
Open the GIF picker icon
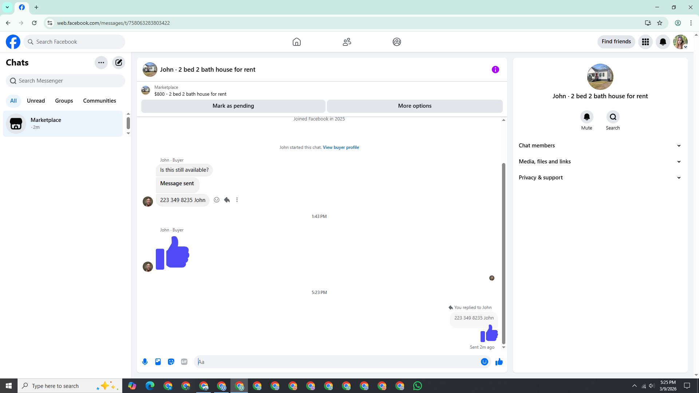coord(184,362)
